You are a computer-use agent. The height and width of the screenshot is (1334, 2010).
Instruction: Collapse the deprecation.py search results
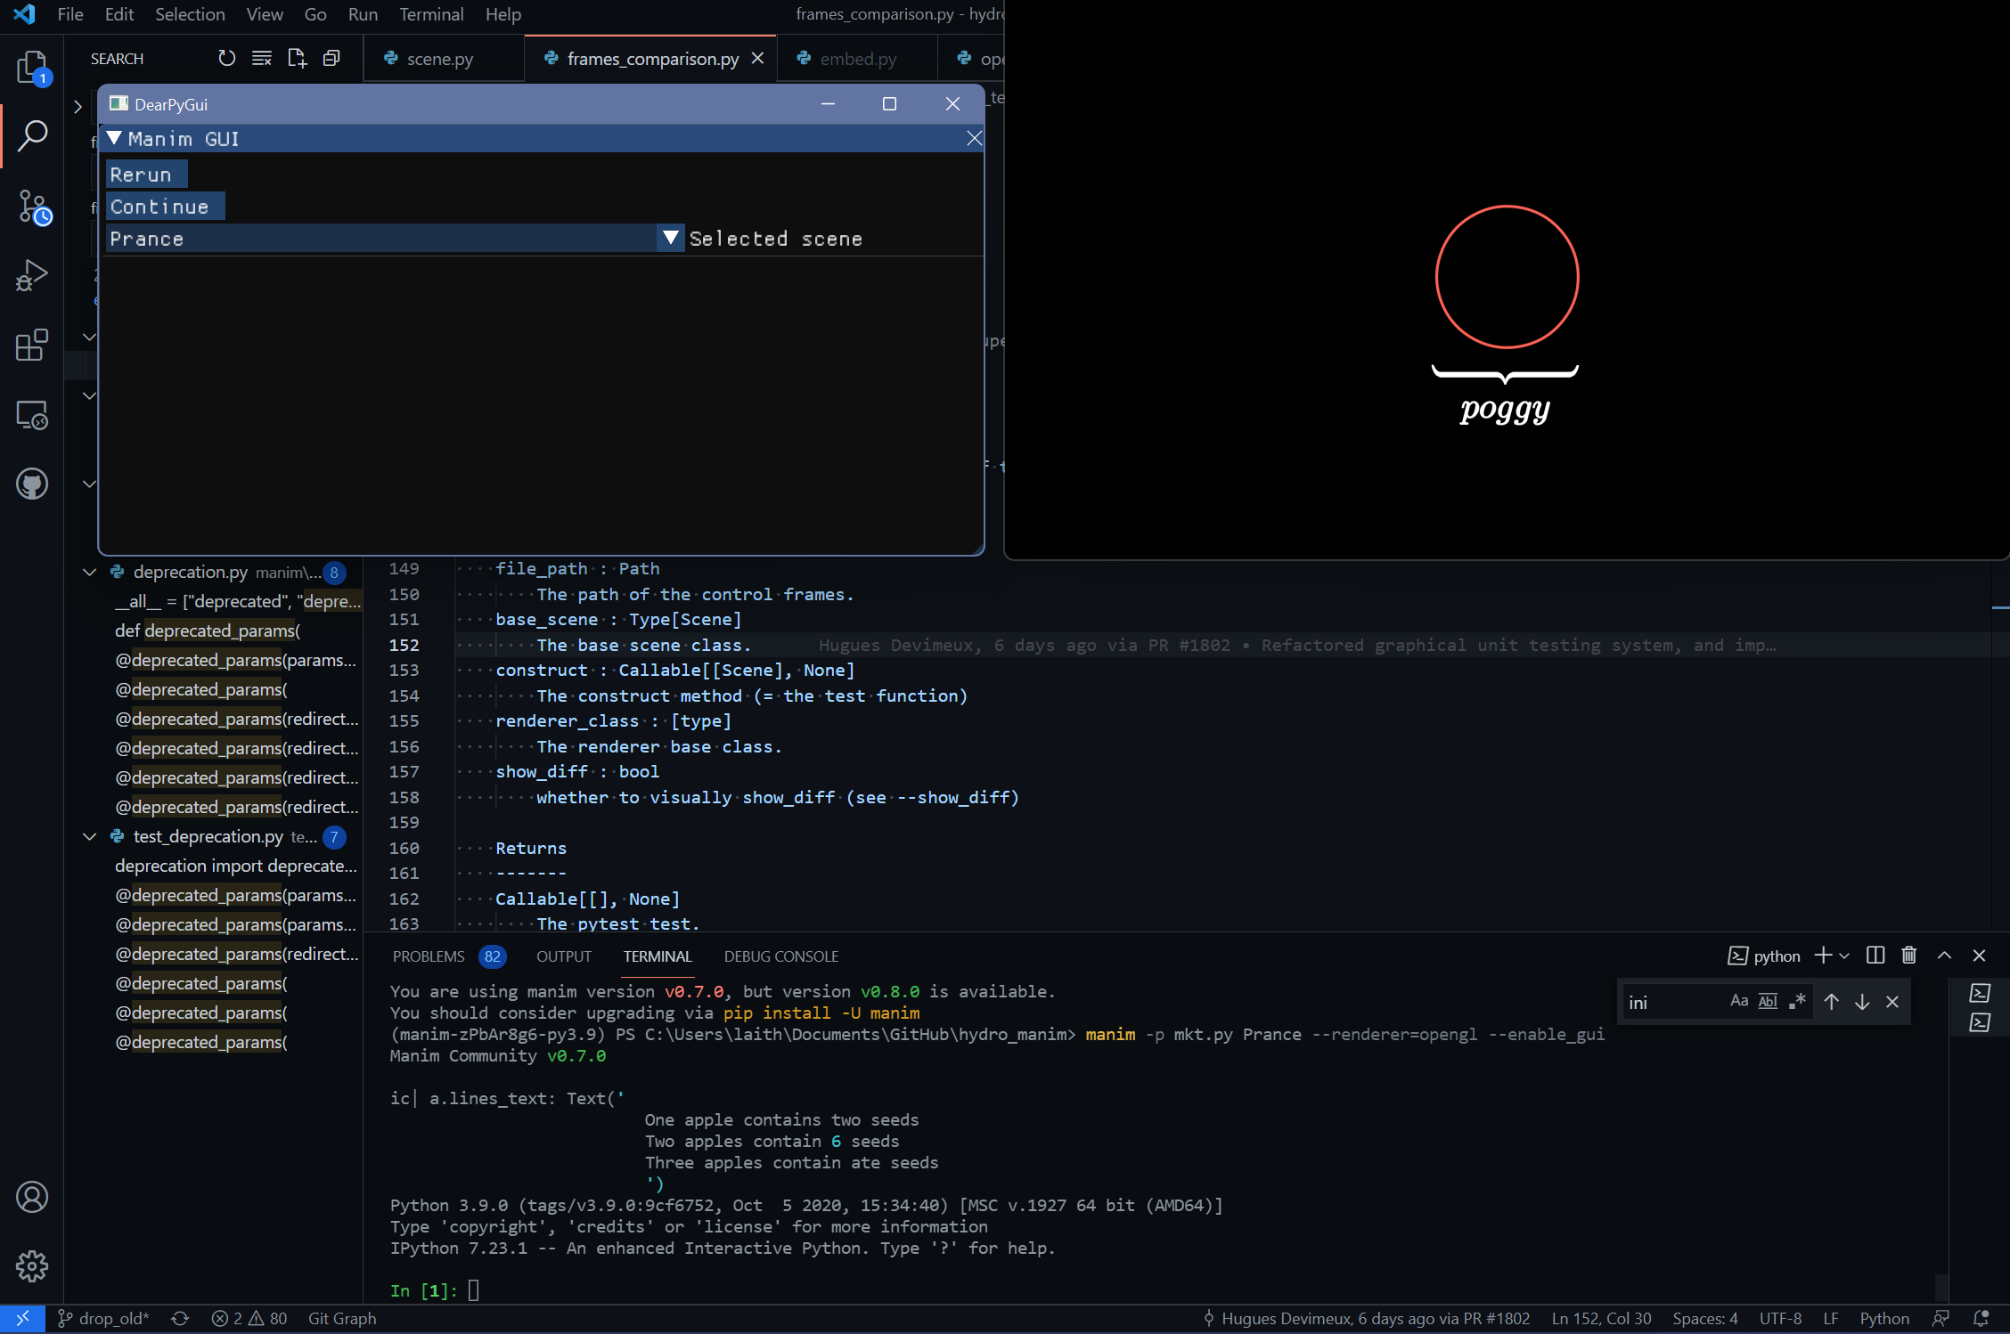tap(89, 572)
